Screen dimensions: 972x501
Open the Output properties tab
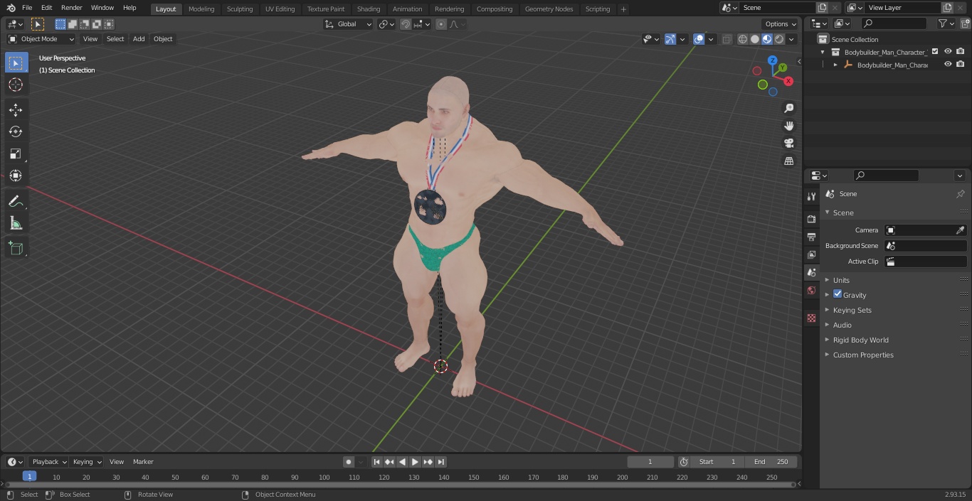811,237
